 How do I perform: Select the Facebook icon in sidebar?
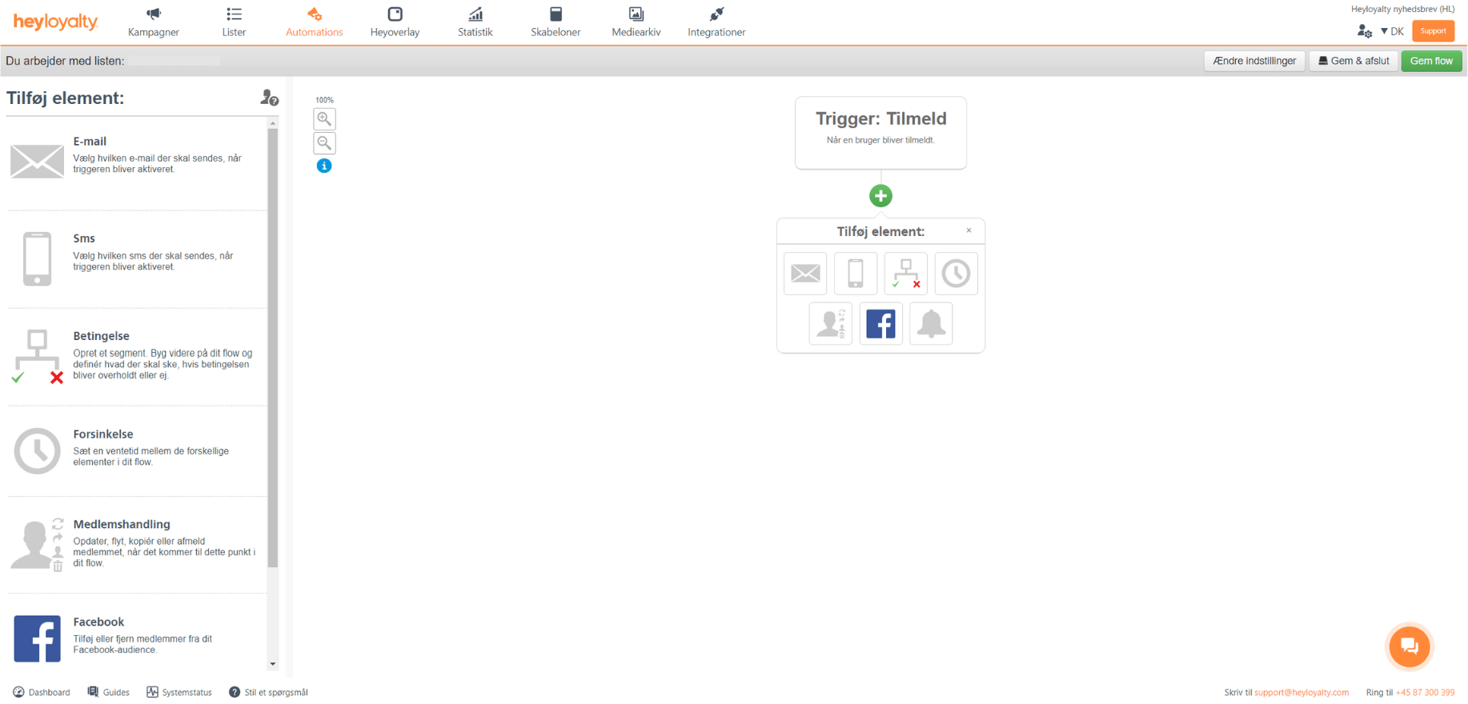click(x=37, y=638)
